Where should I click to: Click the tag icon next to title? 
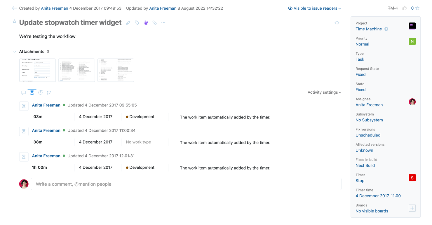pyautogui.click(x=137, y=23)
